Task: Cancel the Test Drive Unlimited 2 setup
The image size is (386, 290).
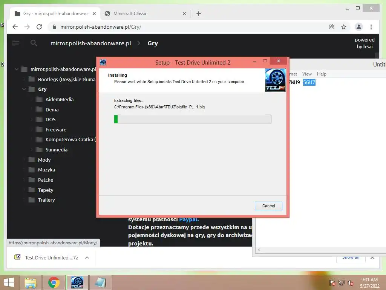Action: [268, 206]
